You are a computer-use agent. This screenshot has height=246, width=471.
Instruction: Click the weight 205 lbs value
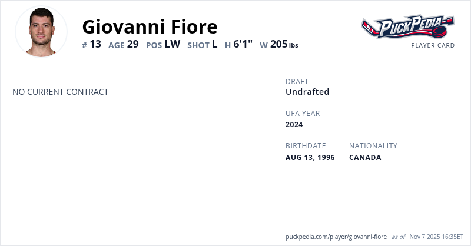pyautogui.click(x=284, y=44)
